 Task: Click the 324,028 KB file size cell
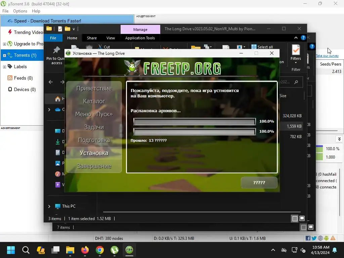coord(292,116)
